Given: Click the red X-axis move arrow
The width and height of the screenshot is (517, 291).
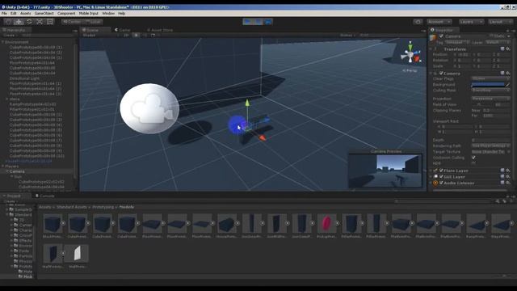Looking at the screenshot, I should (x=262, y=138).
